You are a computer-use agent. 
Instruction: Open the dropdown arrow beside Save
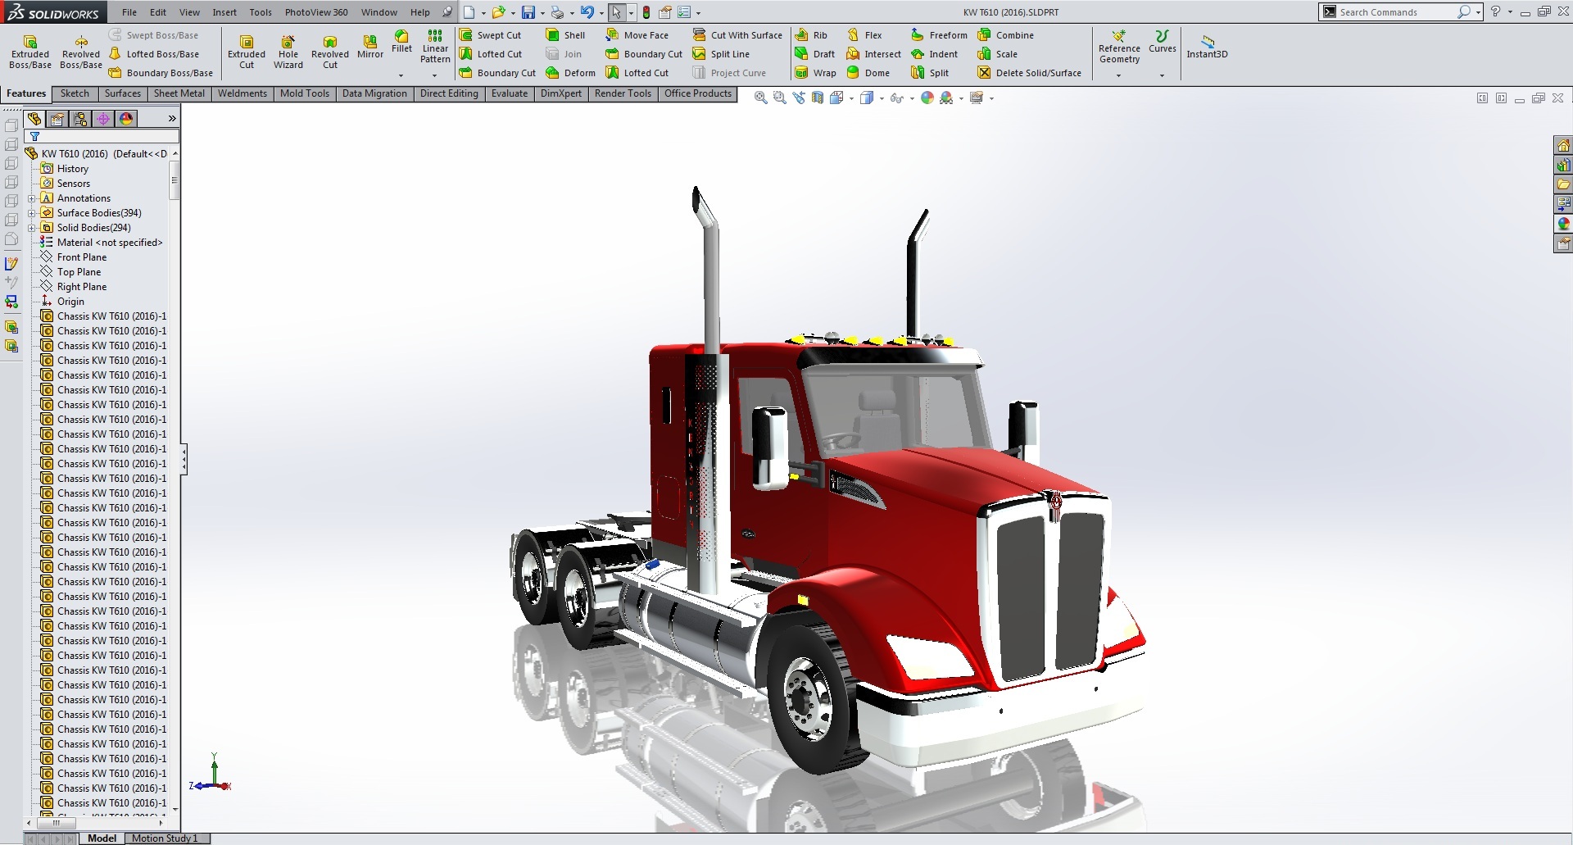coord(542,13)
